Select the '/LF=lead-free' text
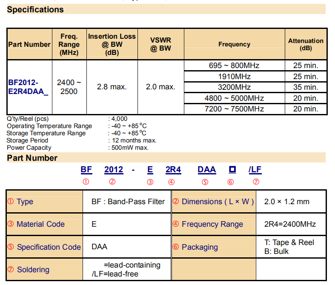The width and height of the screenshot is (335, 285). pyautogui.click(x=115, y=274)
